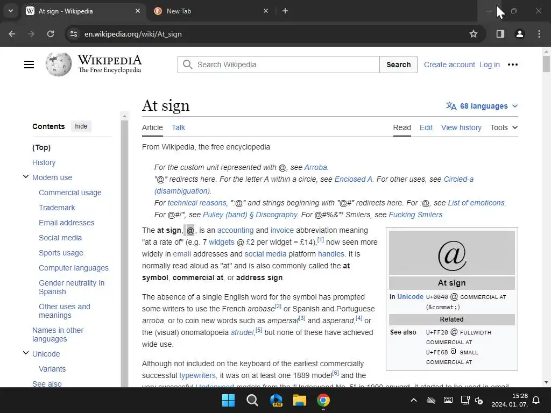
Task: Select the Article tab
Action: pyautogui.click(x=152, y=127)
